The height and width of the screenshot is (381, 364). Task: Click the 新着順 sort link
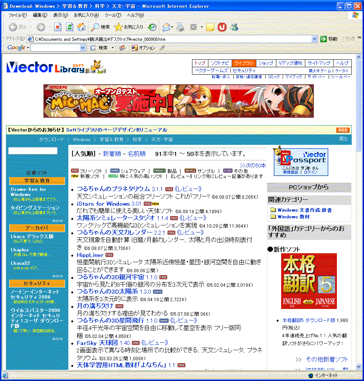click(x=112, y=154)
